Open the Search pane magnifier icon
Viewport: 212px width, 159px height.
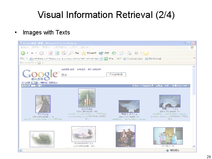click(71, 53)
